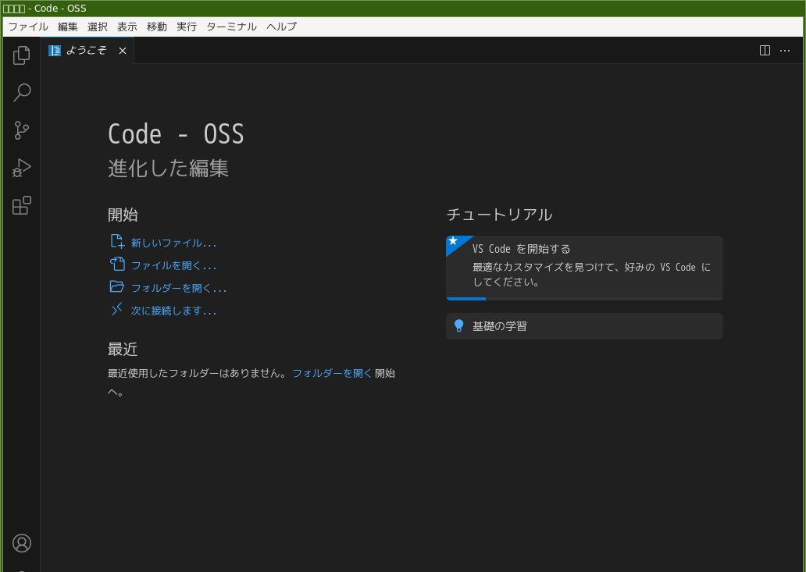The height and width of the screenshot is (572, 806).
Task: Open the ファイル menu
Action: click(x=28, y=27)
